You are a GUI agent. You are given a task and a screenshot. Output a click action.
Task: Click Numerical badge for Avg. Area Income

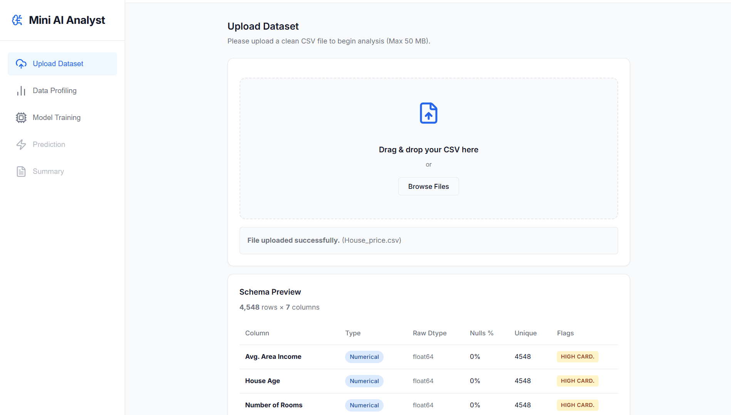click(364, 357)
